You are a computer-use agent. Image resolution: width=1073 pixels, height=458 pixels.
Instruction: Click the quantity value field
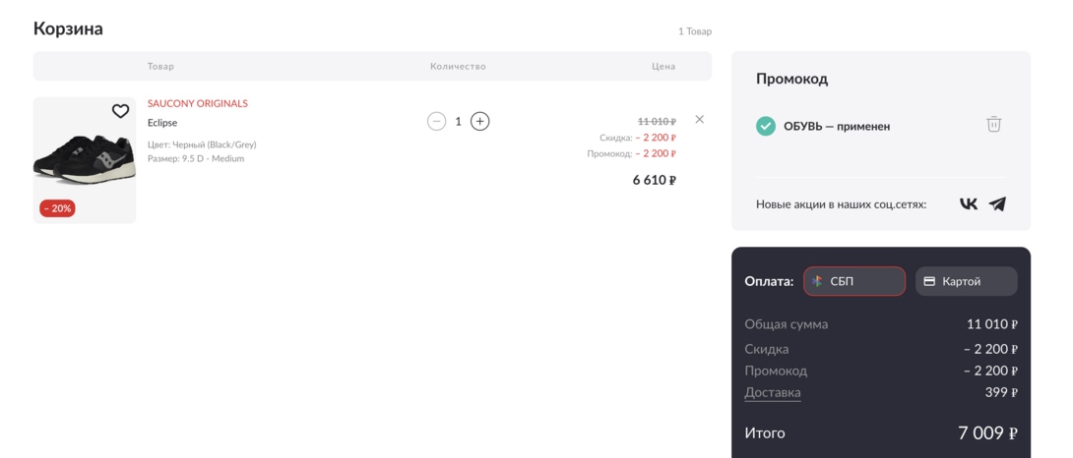click(x=458, y=121)
